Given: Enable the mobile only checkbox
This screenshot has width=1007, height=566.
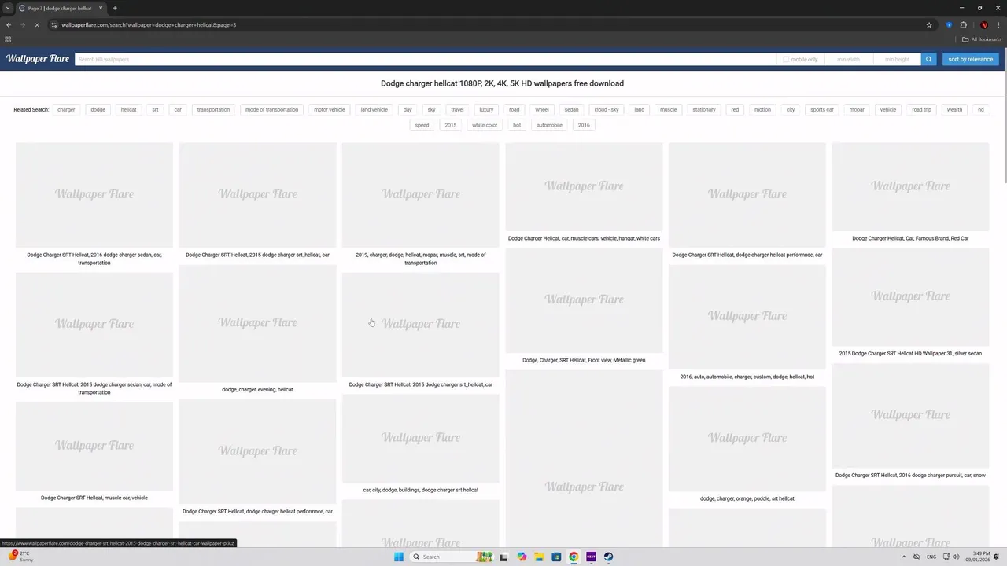Looking at the screenshot, I should tap(785, 59).
